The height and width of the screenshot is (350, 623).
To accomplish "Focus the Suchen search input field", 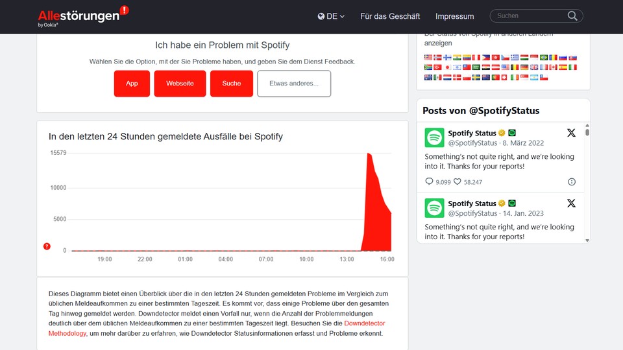I will (529, 16).
